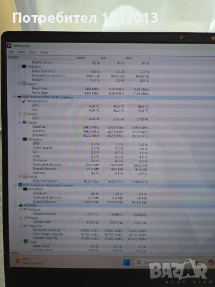Click the AMD Radeon 880M Graphics device icon
The image size is (215, 287).
click(x=19, y=97)
